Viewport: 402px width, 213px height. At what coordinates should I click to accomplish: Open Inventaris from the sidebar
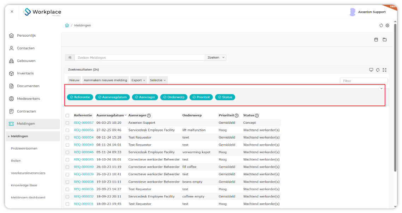[25, 73]
